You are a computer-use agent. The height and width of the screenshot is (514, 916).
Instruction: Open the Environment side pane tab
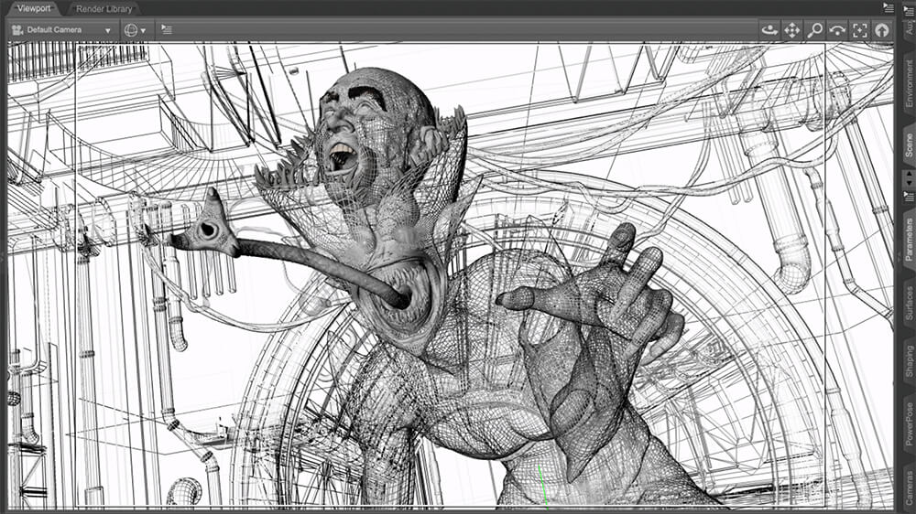(x=909, y=83)
